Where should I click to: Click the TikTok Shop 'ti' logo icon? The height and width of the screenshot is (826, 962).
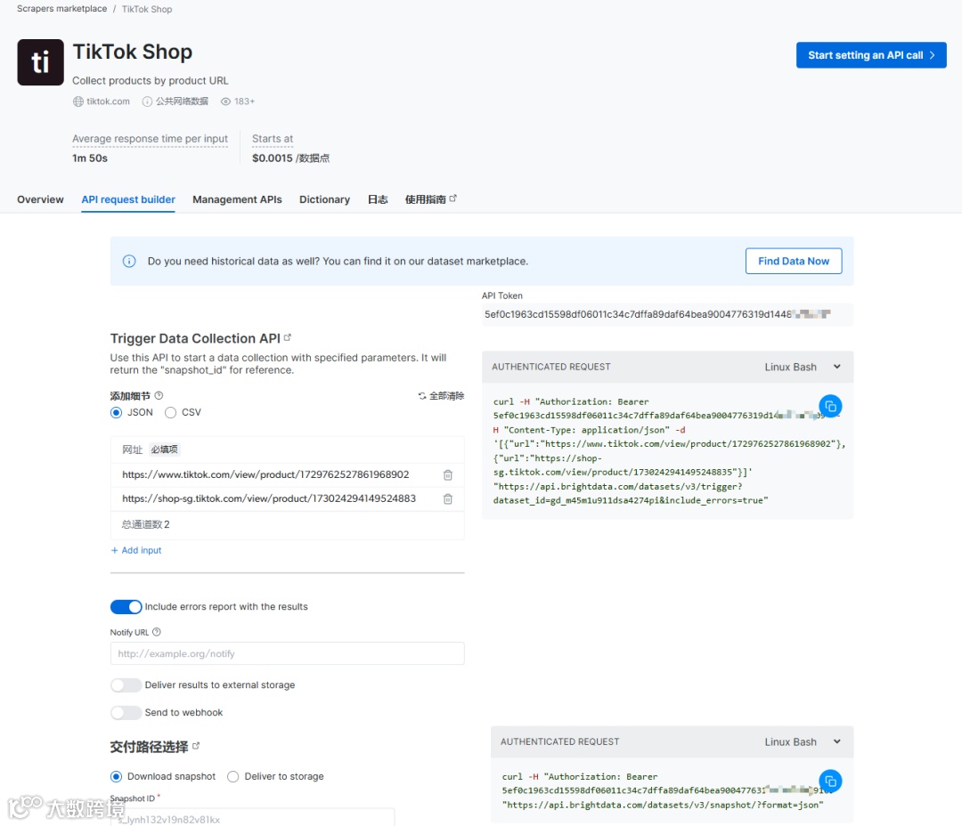point(40,62)
